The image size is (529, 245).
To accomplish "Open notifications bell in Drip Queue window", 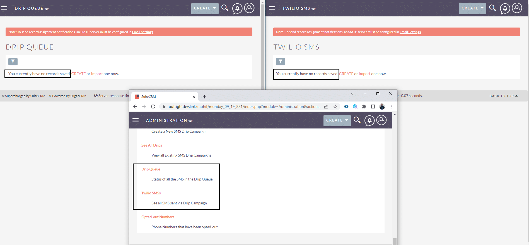I will pyautogui.click(x=237, y=8).
